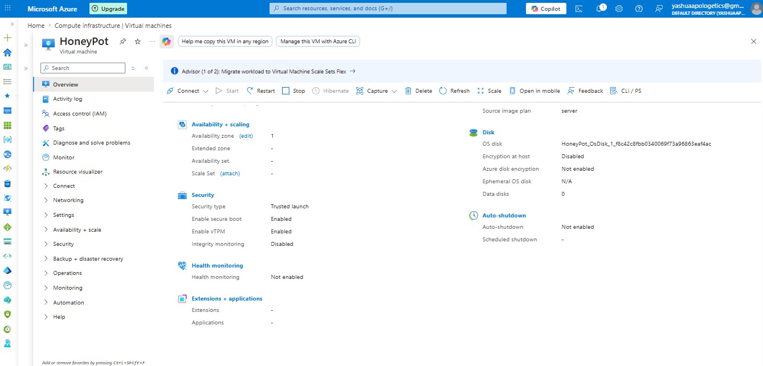Click the Delete button in toolbar
The image size is (763, 366).
coord(418,91)
